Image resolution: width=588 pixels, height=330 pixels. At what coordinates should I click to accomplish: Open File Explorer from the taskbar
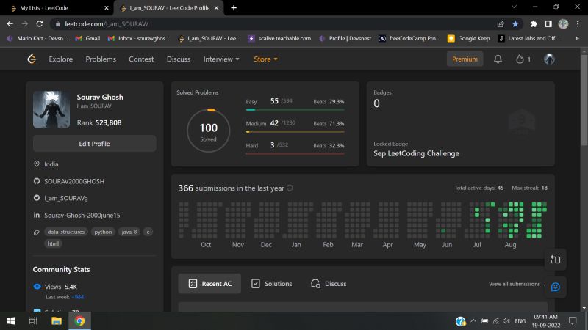55,321
